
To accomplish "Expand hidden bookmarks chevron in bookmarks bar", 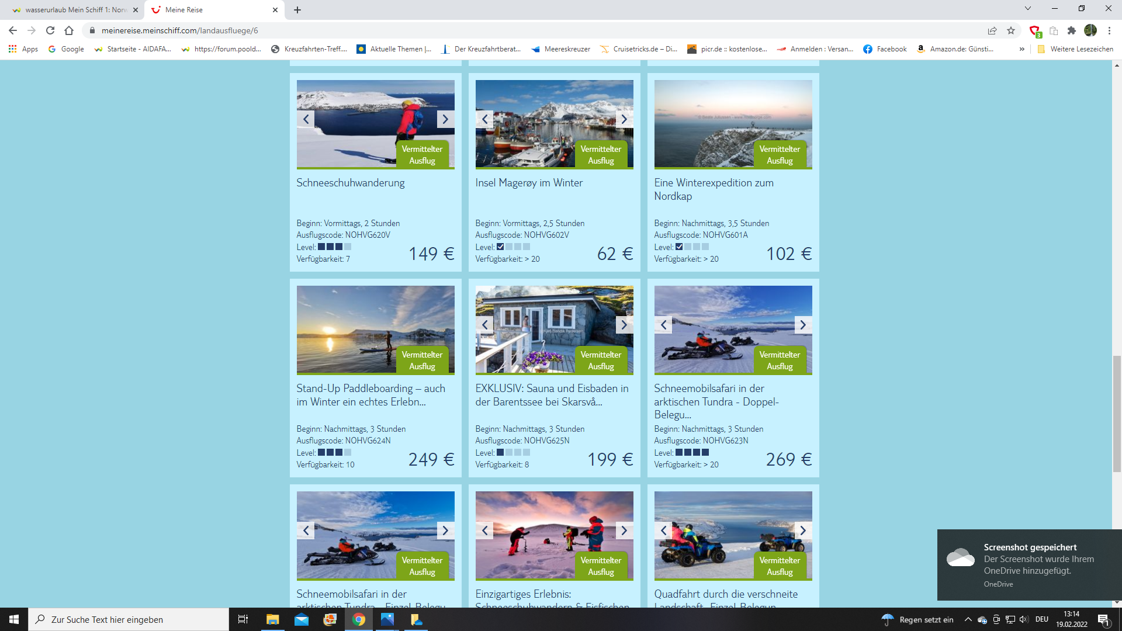I will click(x=1021, y=49).
